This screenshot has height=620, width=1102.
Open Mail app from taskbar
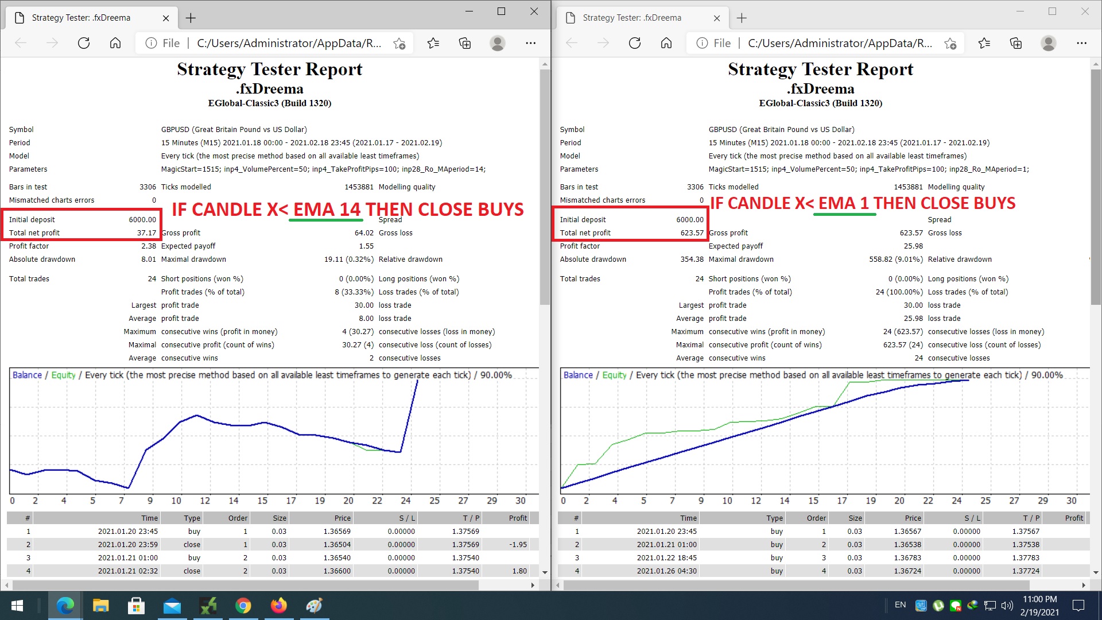(x=172, y=606)
